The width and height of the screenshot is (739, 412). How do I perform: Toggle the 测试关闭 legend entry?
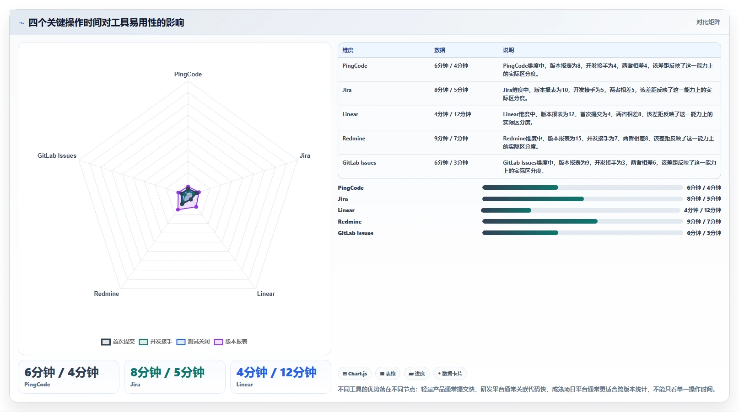click(193, 342)
